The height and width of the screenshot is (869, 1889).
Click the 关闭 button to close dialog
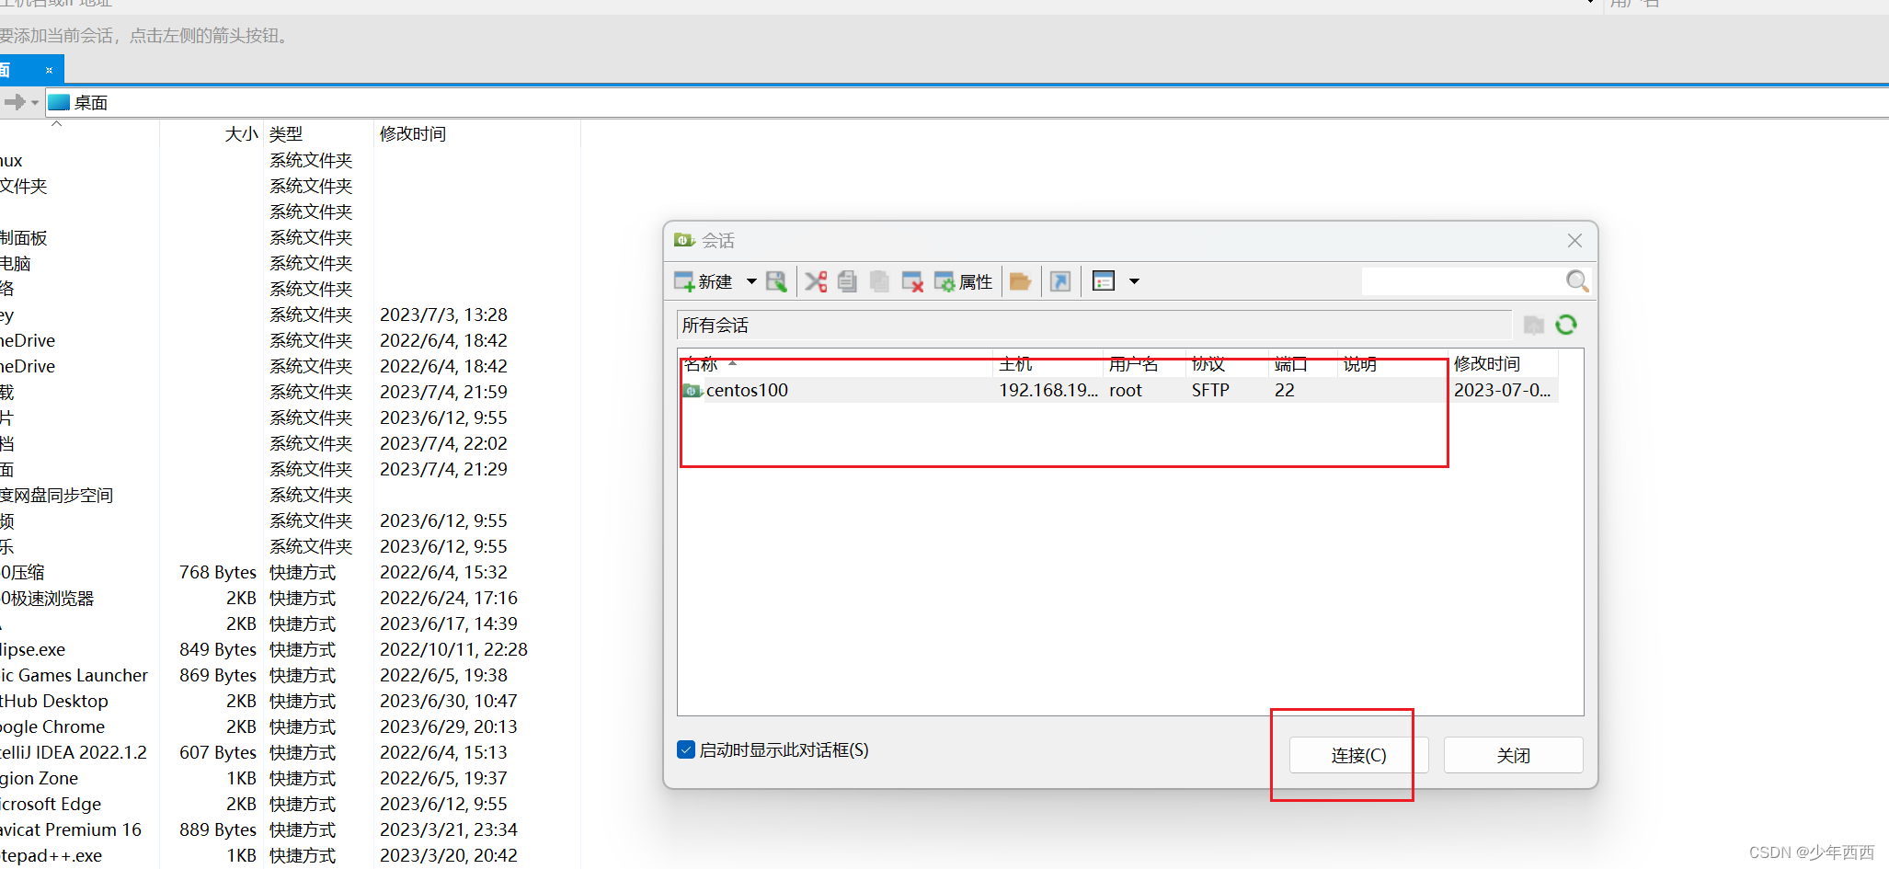(1513, 754)
